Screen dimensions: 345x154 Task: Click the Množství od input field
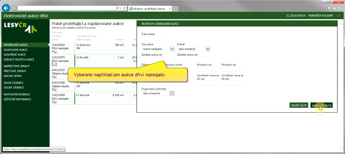208,69
